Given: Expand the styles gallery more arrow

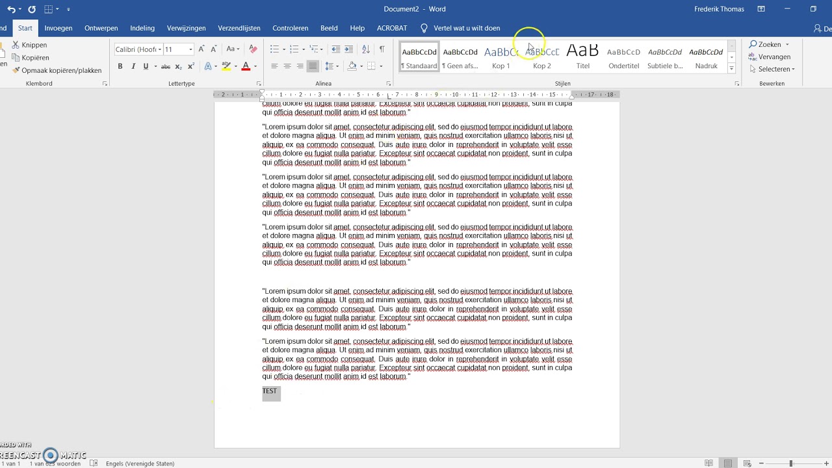Looking at the screenshot, I should coord(731,68).
